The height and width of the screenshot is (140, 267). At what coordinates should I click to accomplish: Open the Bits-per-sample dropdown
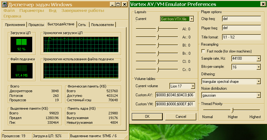(x=258, y=67)
